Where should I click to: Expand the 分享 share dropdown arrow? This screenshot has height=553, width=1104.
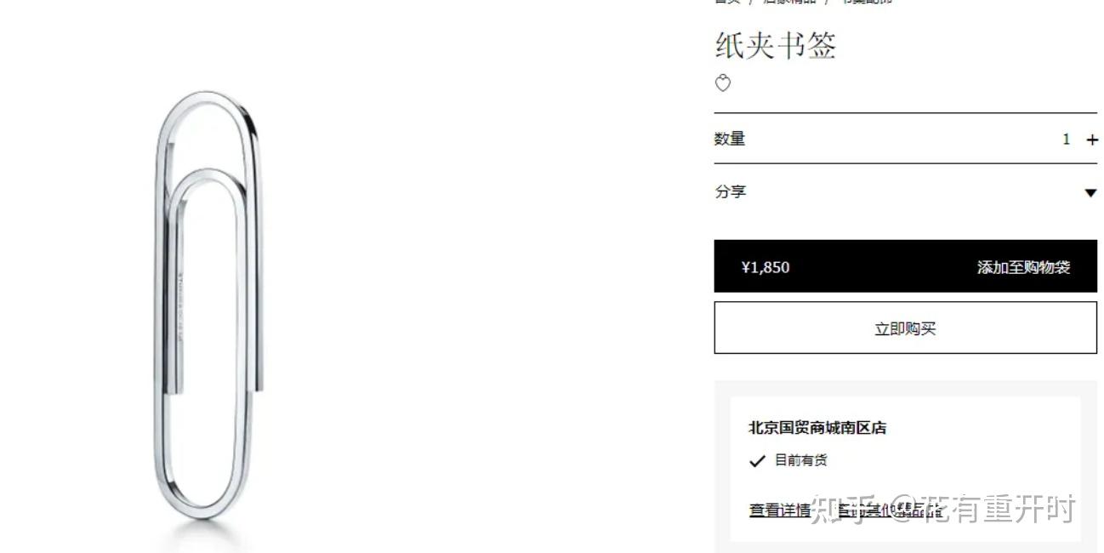1090,193
